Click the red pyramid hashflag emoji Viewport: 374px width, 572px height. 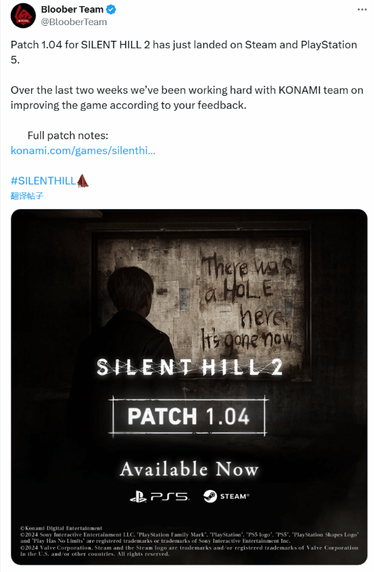coord(82,181)
